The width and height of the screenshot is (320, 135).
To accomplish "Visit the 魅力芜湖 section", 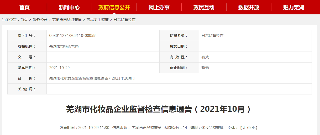I will click(x=294, y=7).
